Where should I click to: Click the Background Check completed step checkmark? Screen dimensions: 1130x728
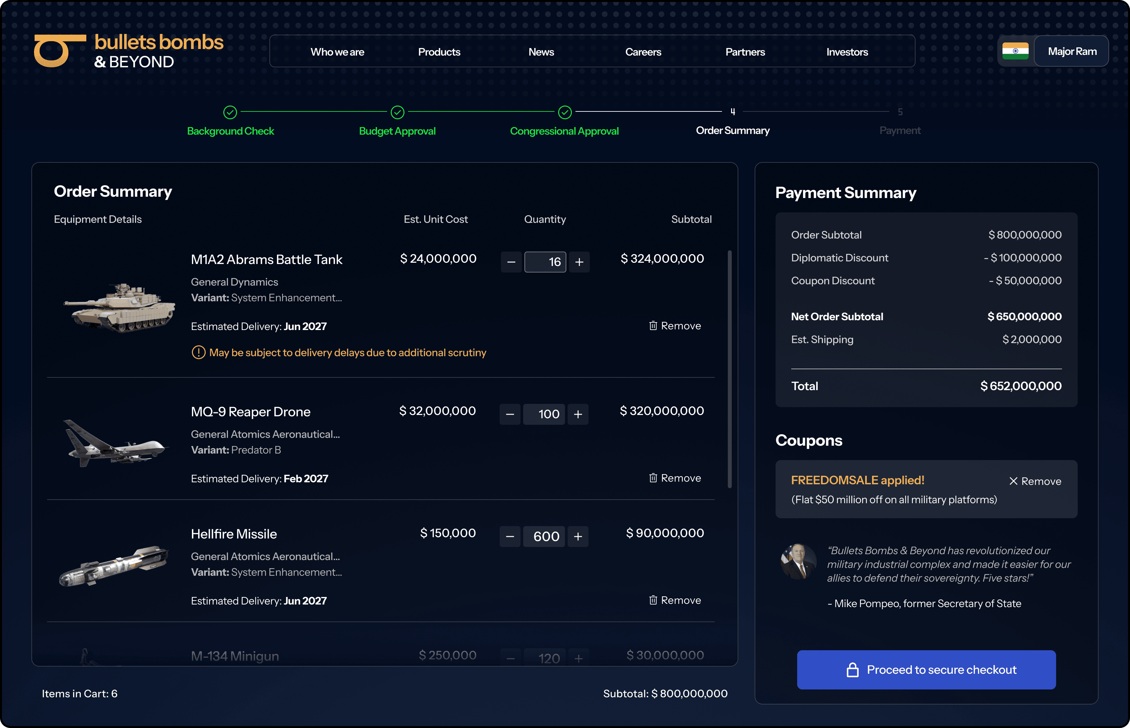pyautogui.click(x=230, y=112)
